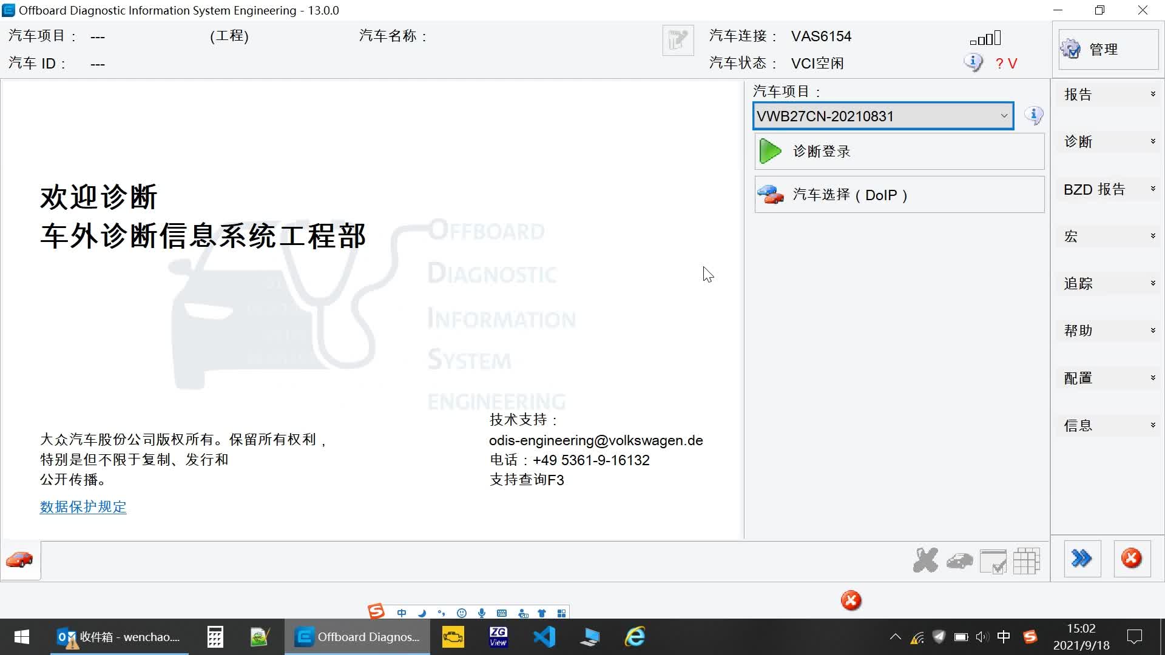
Task: Click the grey grid table icon
Action: click(x=1027, y=560)
